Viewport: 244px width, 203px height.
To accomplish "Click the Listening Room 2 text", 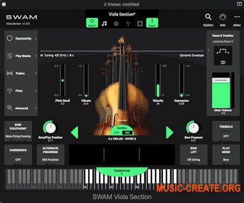I will click(x=223, y=42).
